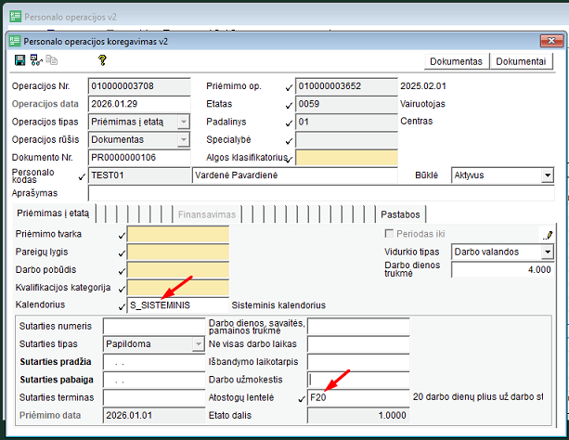Select the Priėmimas į etatą tab
The image size is (569, 440).
(x=53, y=214)
